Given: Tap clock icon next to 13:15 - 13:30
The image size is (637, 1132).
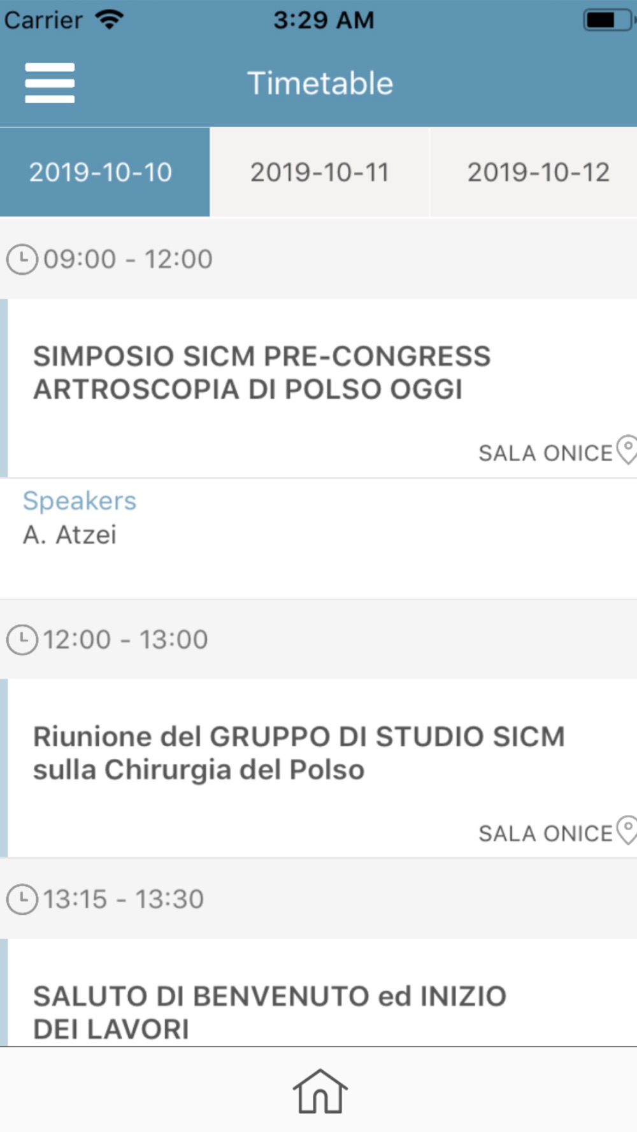Looking at the screenshot, I should (22, 900).
